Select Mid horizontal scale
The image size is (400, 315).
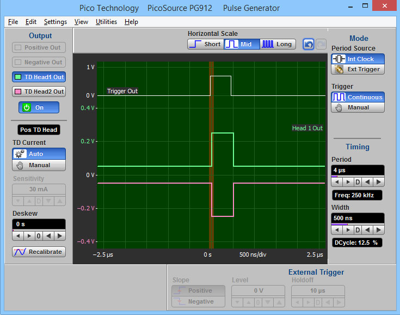pos(241,45)
